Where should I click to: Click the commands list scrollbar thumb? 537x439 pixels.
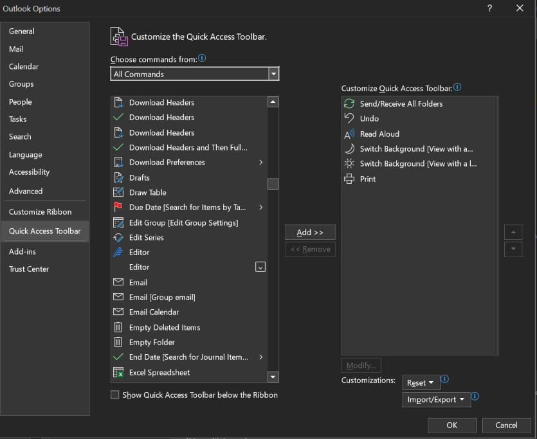click(x=273, y=183)
